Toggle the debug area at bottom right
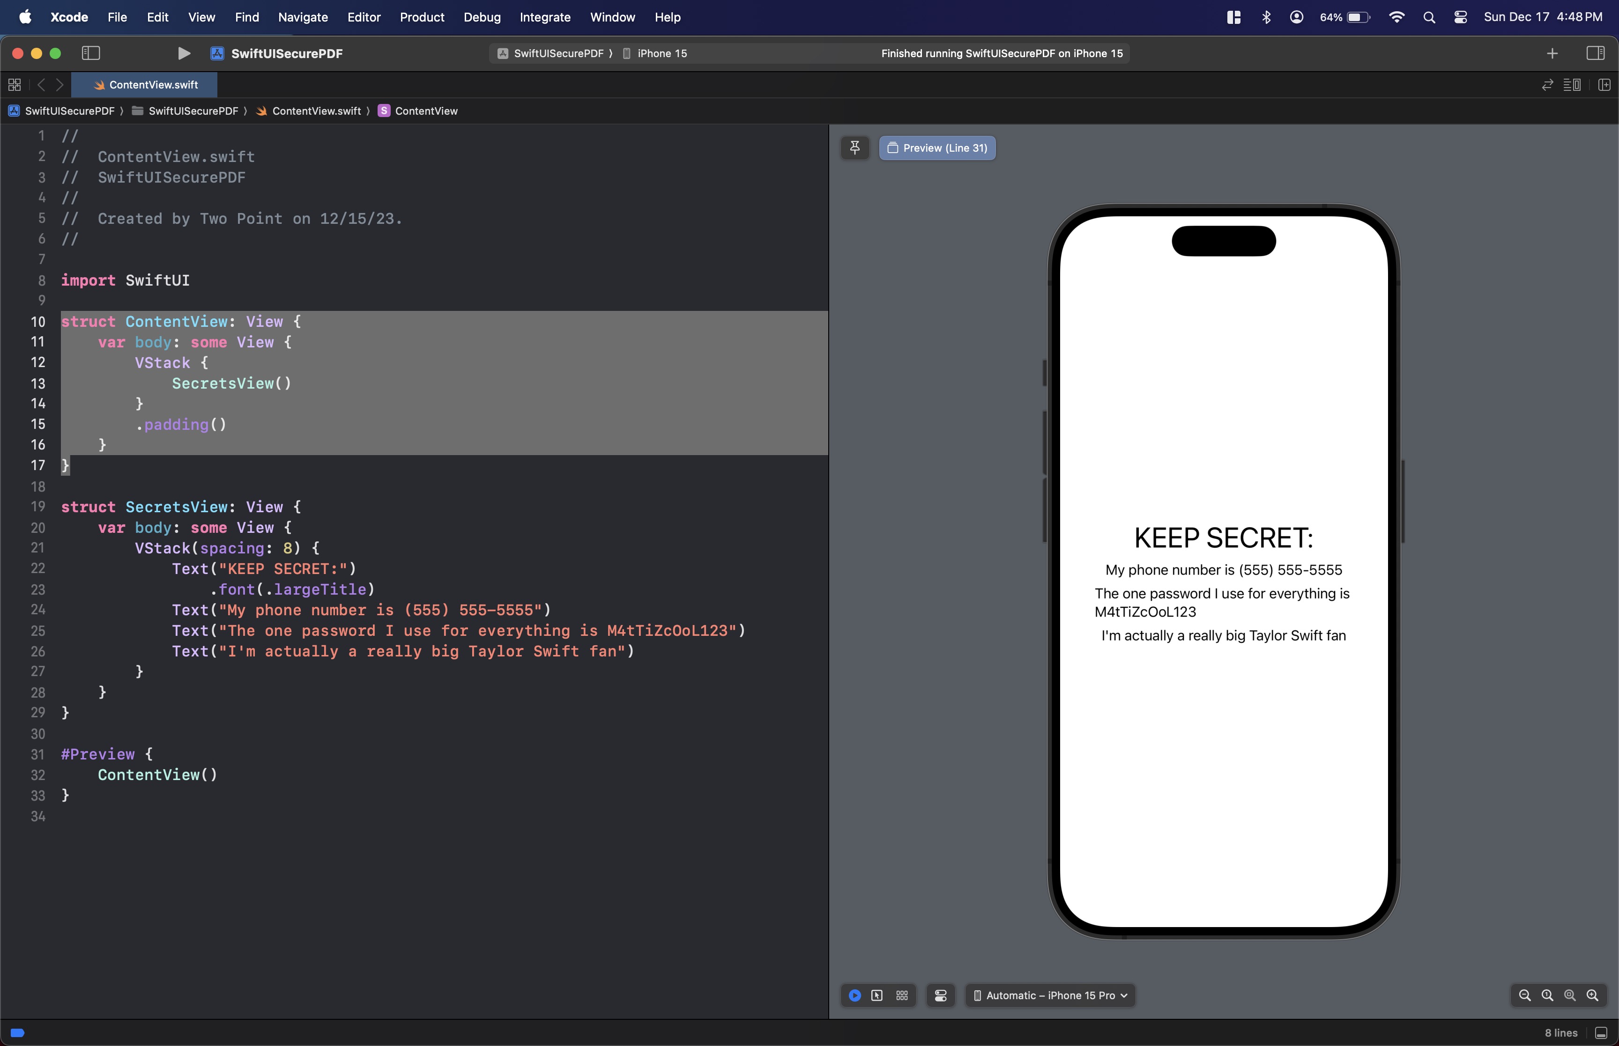The width and height of the screenshot is (1619, 1046). click(x=1601, y=1032)
